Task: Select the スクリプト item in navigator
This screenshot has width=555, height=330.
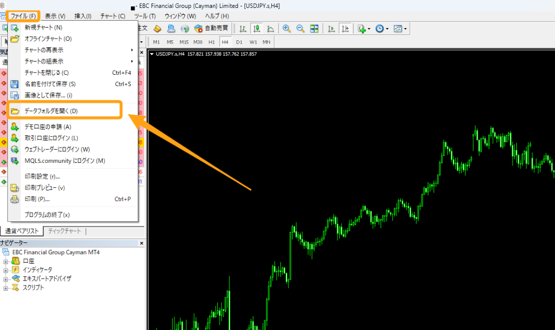Action: pyautogui.click(x=33, y=288)
